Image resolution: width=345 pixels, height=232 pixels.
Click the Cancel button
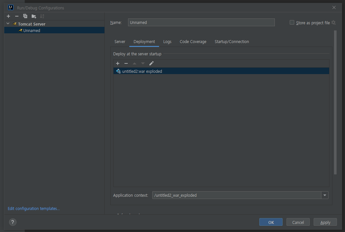click(298, 222)
